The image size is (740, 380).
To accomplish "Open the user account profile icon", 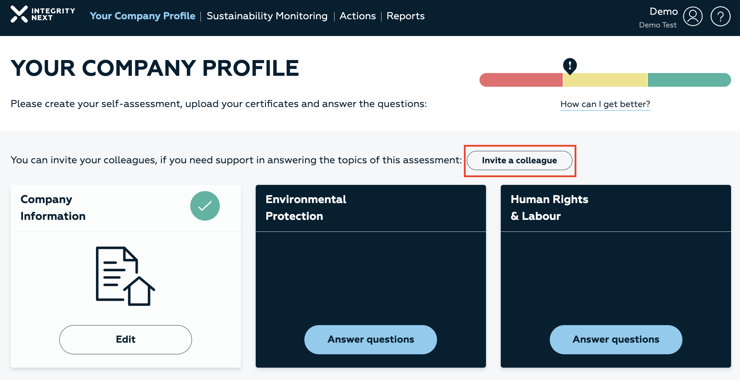I will pyautogui.click(x=693, y=16).
